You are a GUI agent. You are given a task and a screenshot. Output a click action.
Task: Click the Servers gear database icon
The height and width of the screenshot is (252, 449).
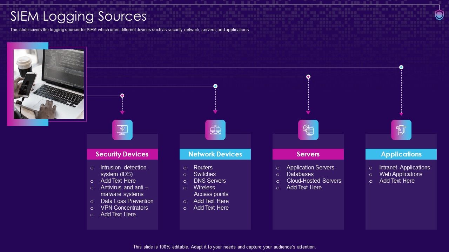(308, 130)
